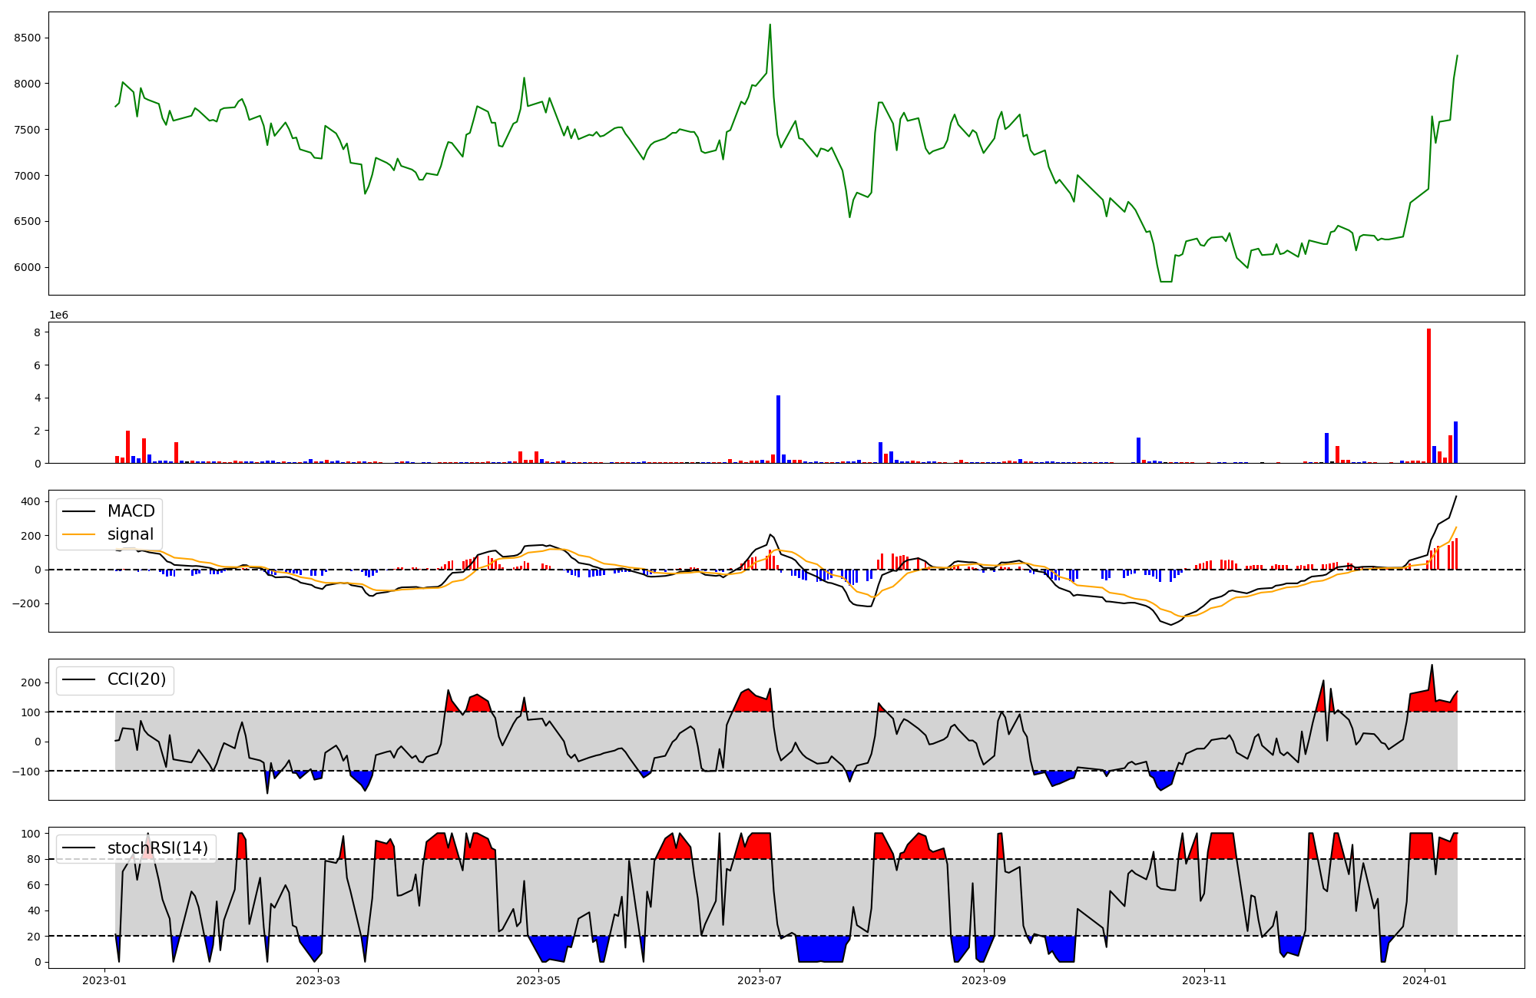Click the -100 tick on CCI axis
The image size is (1536, 998).
click(x=28, y=771)
